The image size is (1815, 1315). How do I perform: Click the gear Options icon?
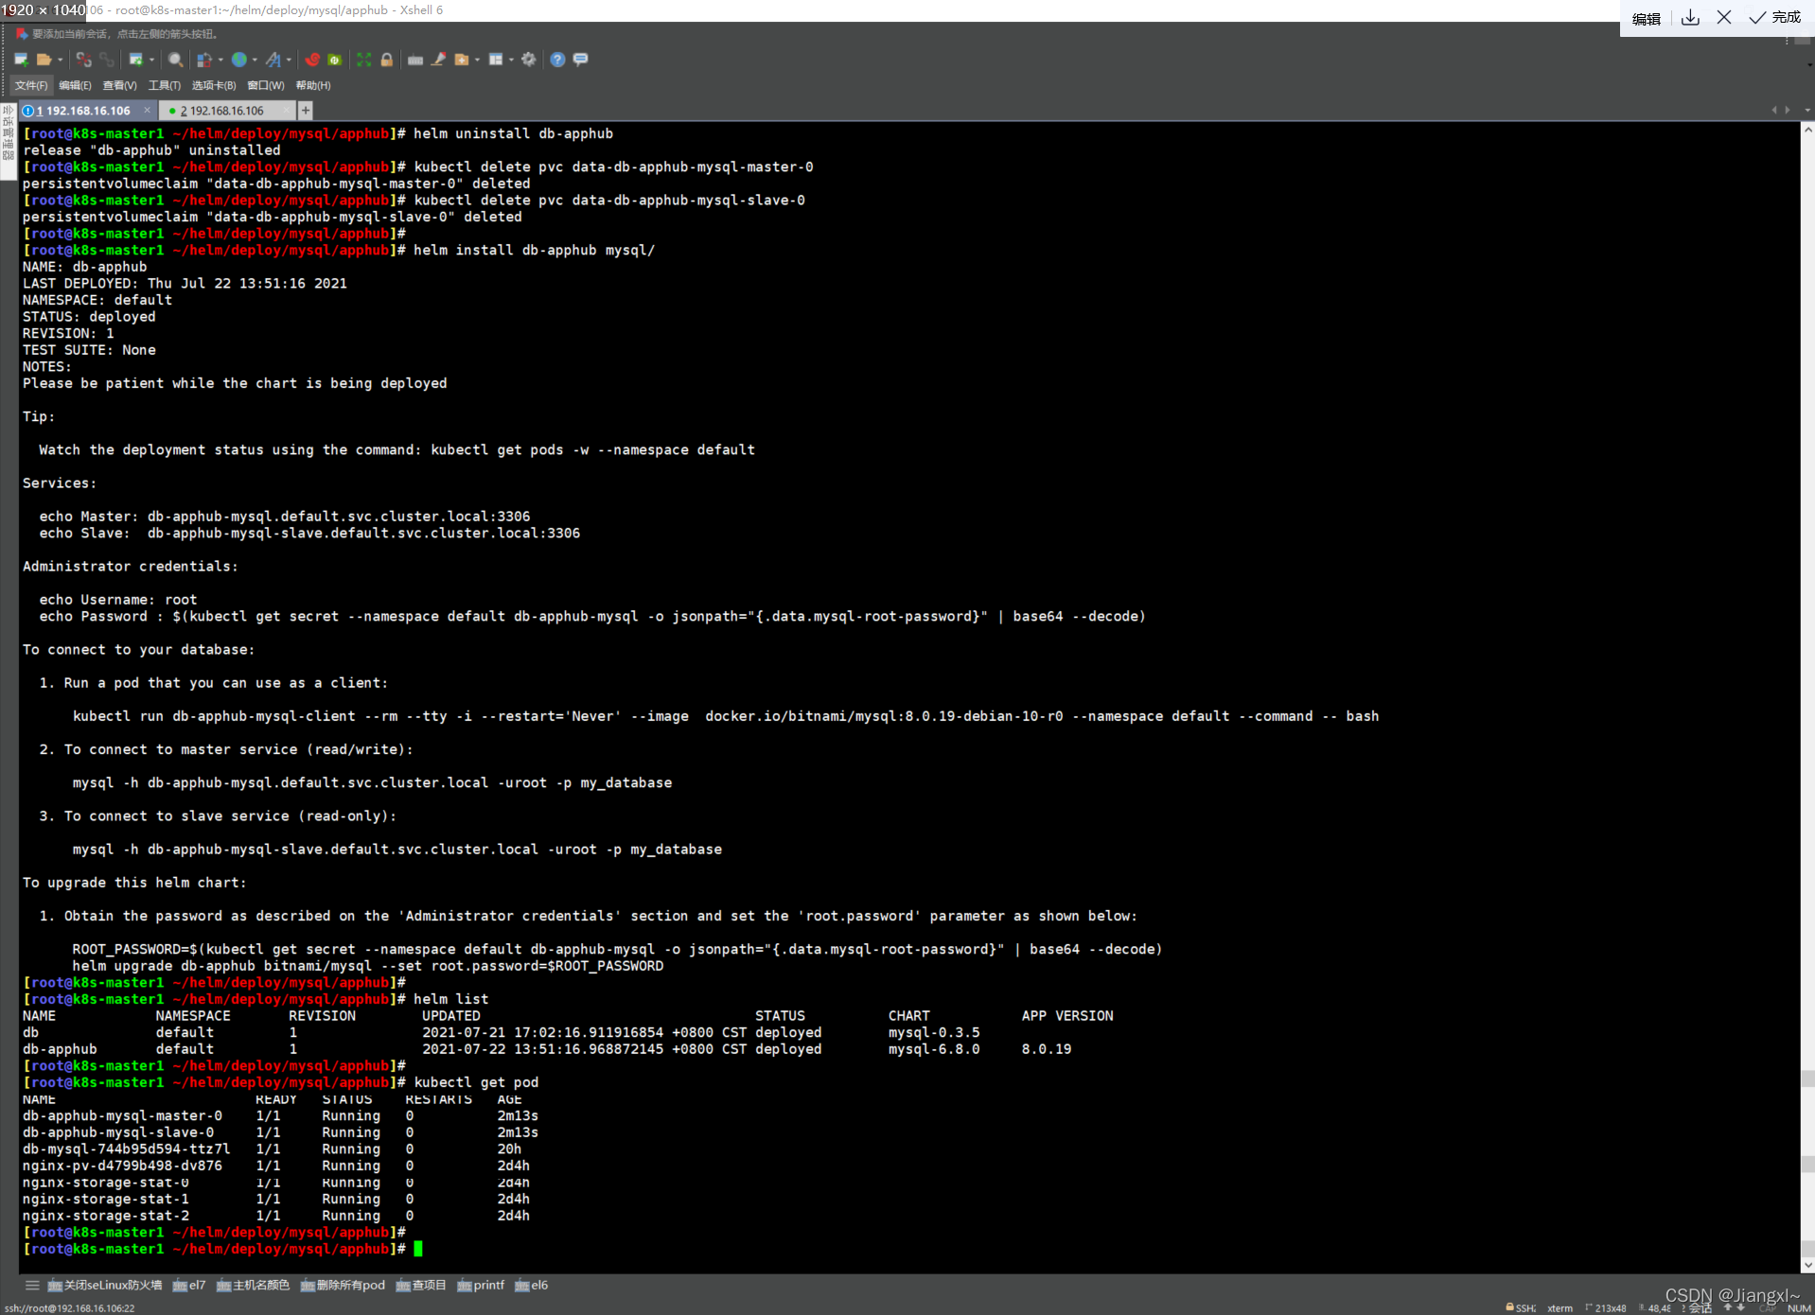point(529,60)
